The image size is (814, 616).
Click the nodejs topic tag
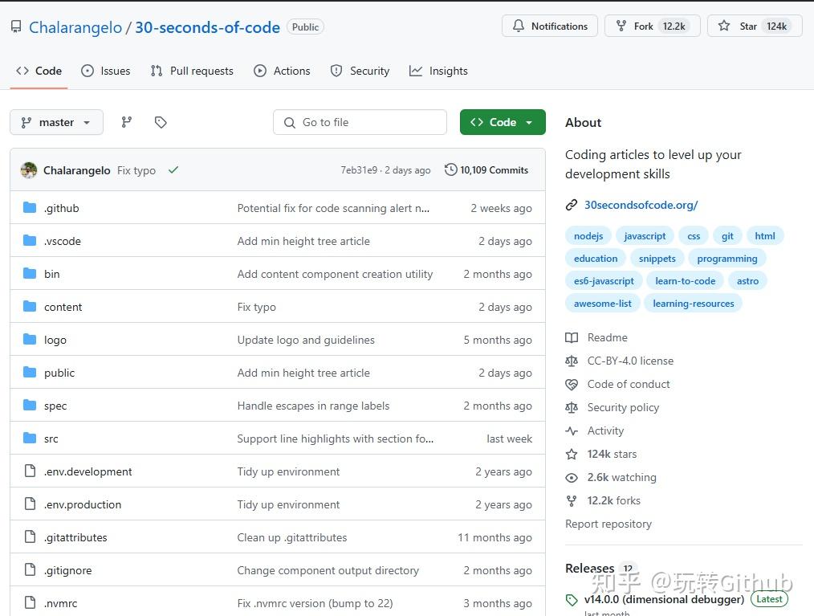click(588, 236)
